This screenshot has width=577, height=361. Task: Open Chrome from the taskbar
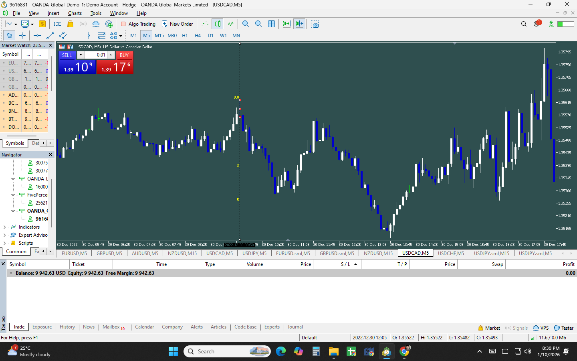[x=405, y=351]
